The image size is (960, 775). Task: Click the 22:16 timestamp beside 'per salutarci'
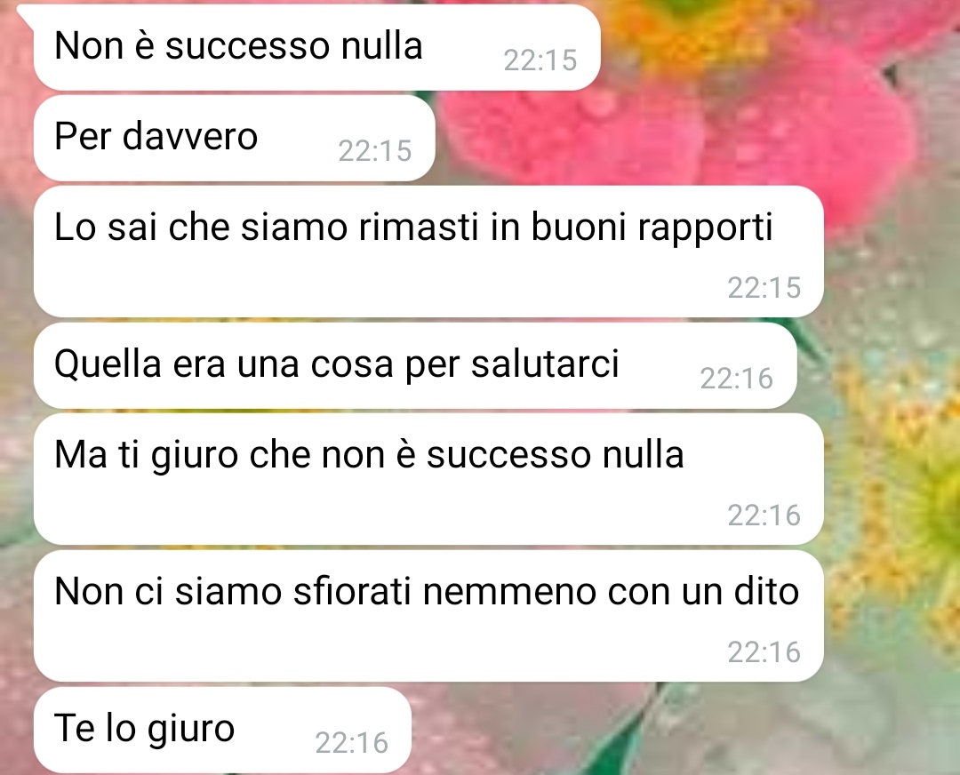point(737,379)
